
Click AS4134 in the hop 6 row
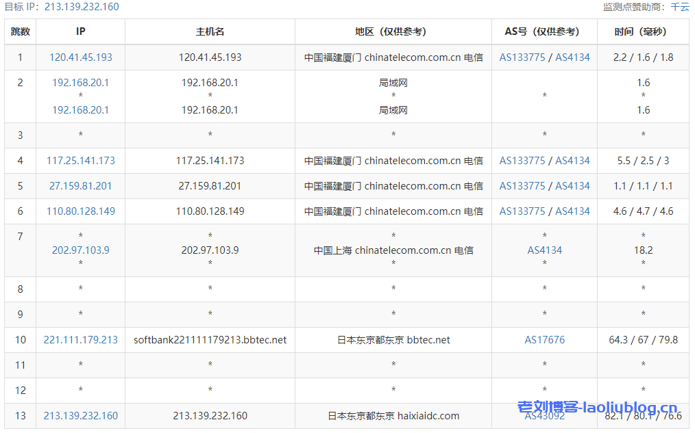point(572,211)
